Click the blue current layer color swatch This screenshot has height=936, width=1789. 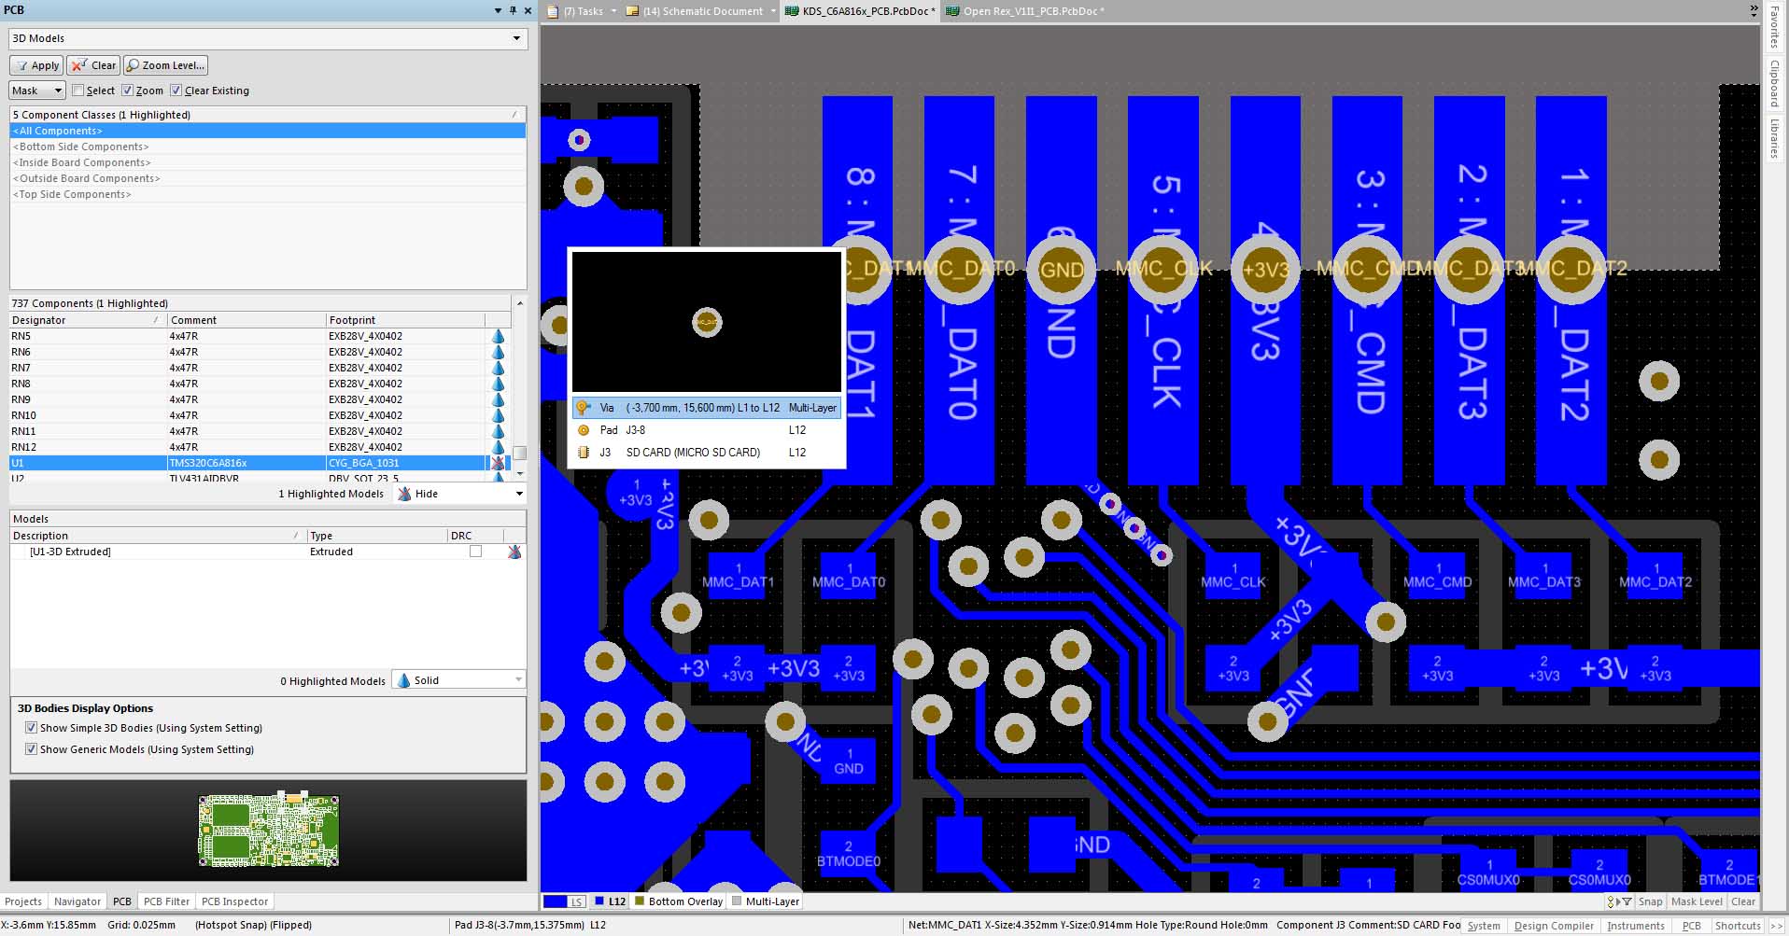[x=556, y=901]
